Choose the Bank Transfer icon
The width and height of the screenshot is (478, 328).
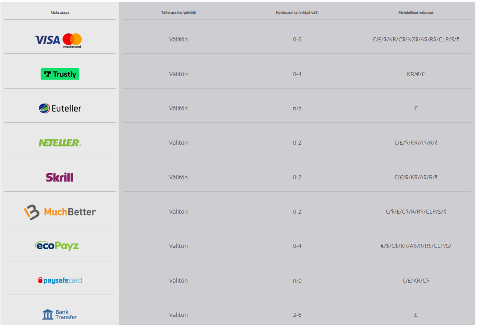[59, 315]
